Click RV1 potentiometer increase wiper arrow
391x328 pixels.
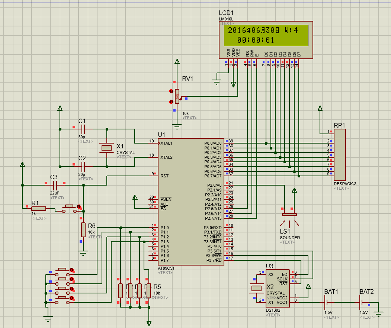171,91
